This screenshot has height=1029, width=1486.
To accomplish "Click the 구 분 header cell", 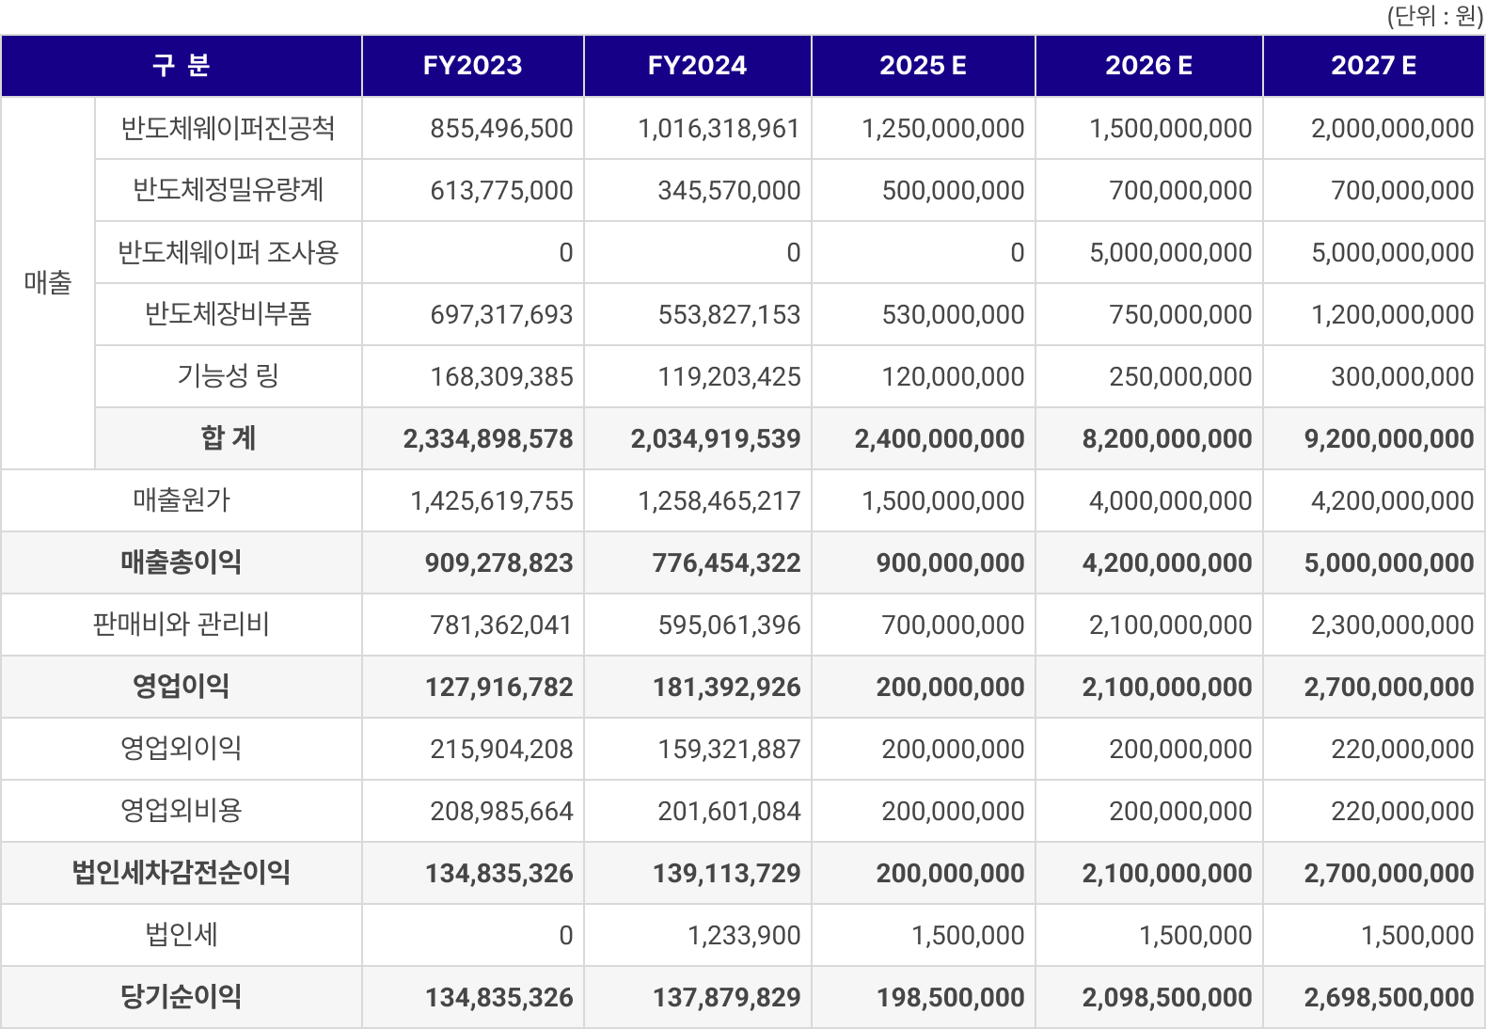I will [182, 66].
